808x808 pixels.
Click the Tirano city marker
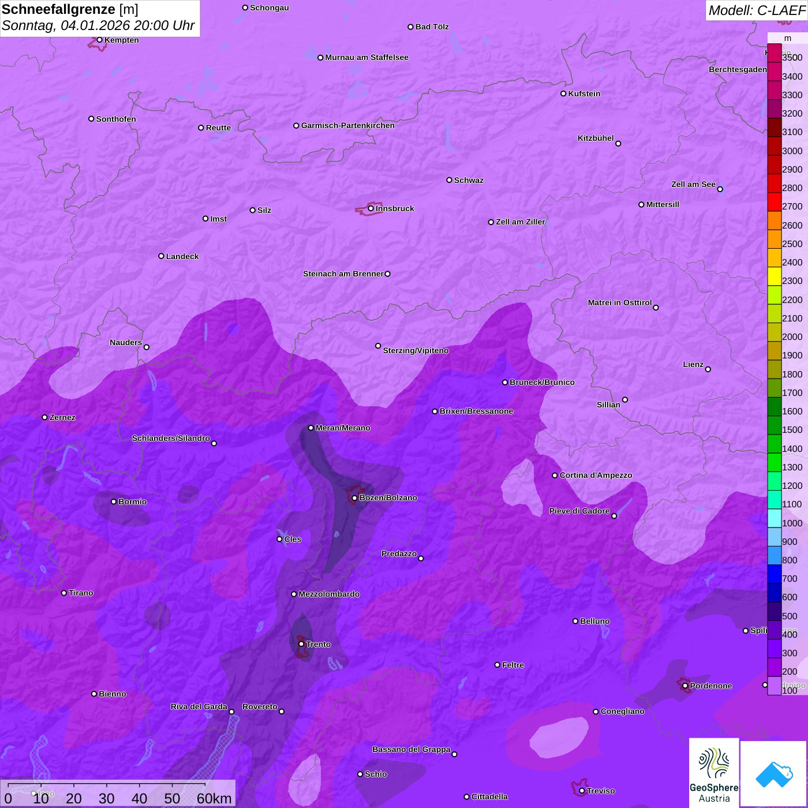64,593
